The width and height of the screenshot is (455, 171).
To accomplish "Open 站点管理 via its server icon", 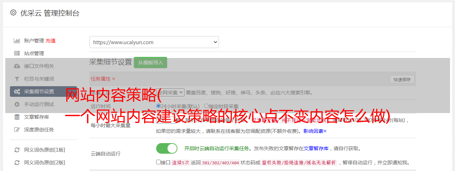I will tap(17, 53).
